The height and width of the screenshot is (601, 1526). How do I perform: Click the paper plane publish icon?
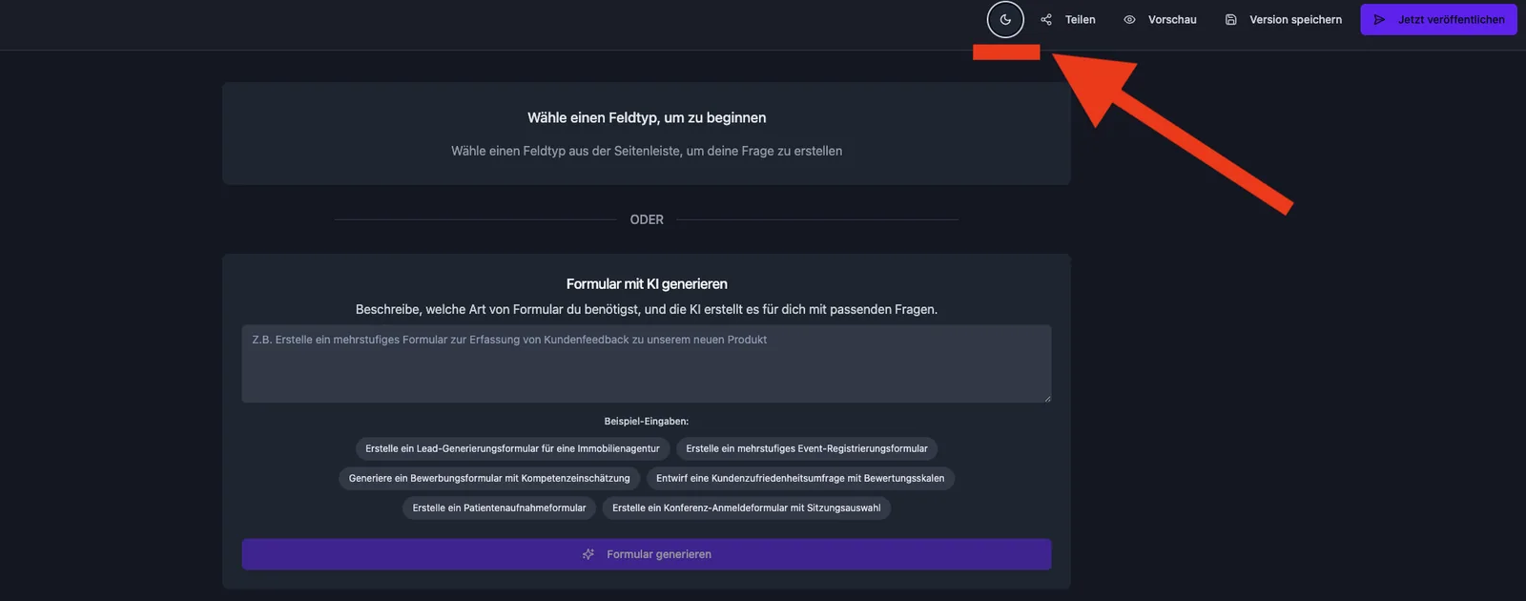[1379, 19]
